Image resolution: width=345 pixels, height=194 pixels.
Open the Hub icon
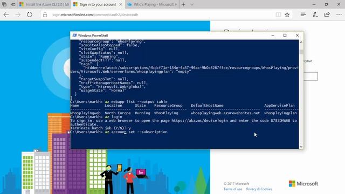(303, 15)
